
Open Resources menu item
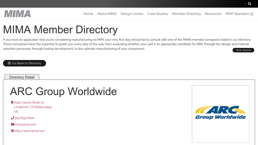point(213,14)
